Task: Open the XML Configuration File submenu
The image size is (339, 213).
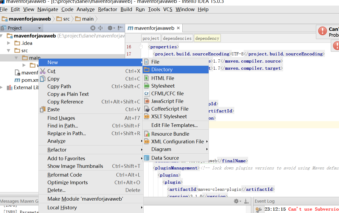Action: (x=176, y=141)
